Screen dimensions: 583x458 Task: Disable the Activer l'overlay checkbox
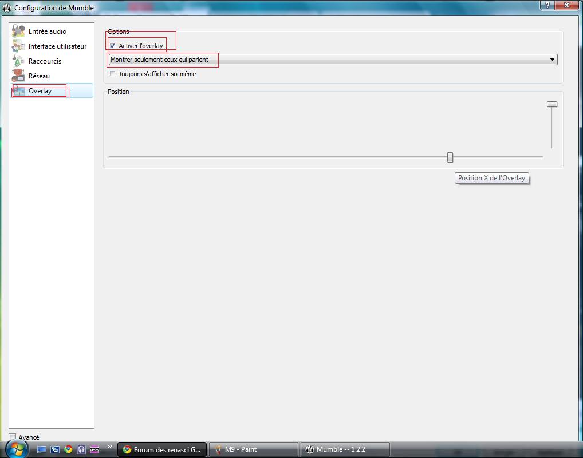click(113, 46)
